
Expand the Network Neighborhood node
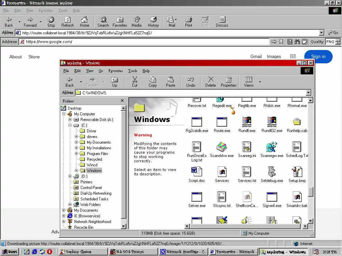63,221
